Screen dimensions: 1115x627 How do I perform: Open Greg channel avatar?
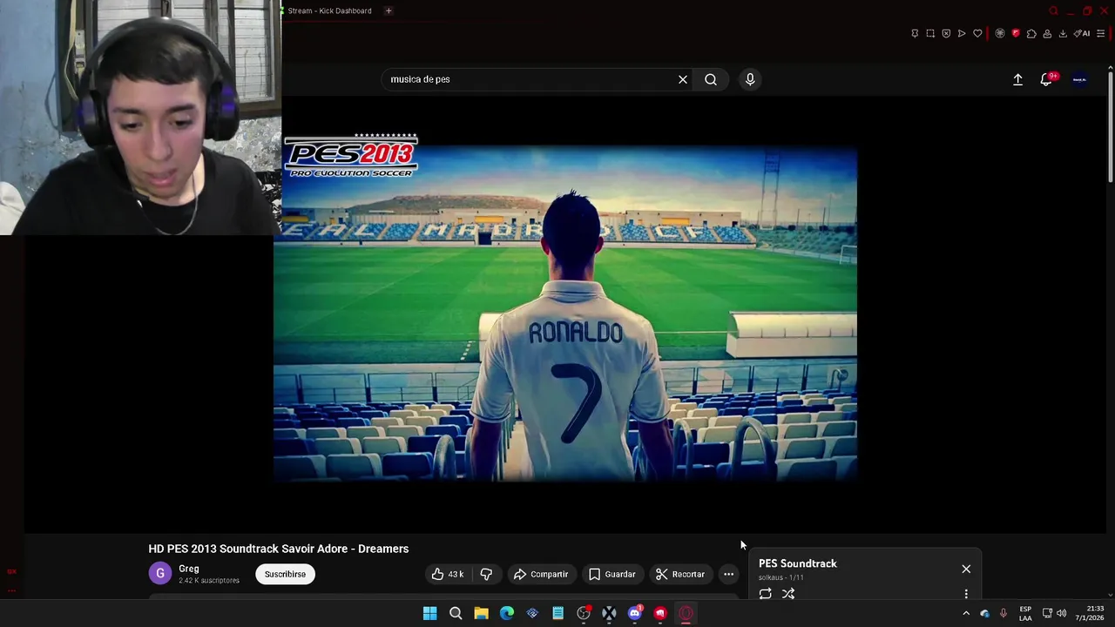click(x=160, y=573)
